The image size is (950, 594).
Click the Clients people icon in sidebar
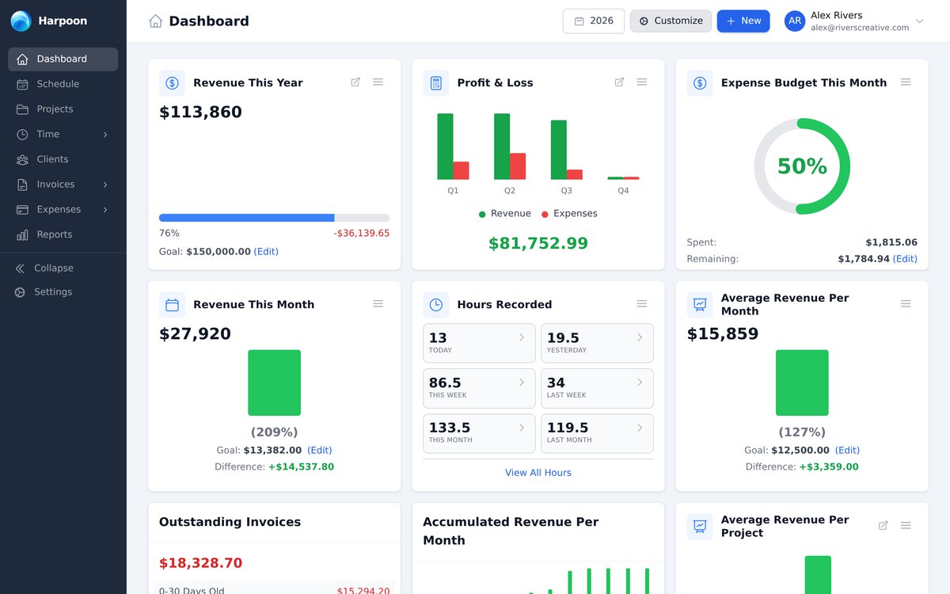[22, 159]
